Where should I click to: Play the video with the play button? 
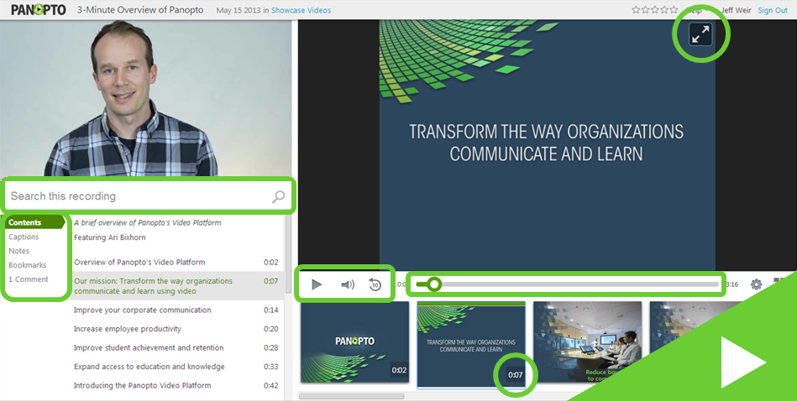pos(317,284)
